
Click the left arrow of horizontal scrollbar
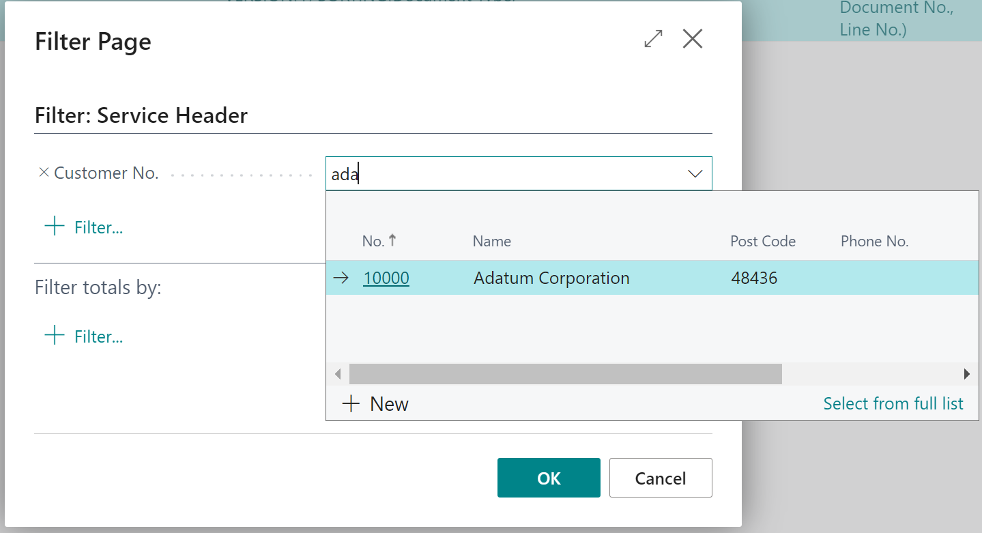337,374
